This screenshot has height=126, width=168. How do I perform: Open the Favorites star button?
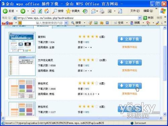click(73, 11)
